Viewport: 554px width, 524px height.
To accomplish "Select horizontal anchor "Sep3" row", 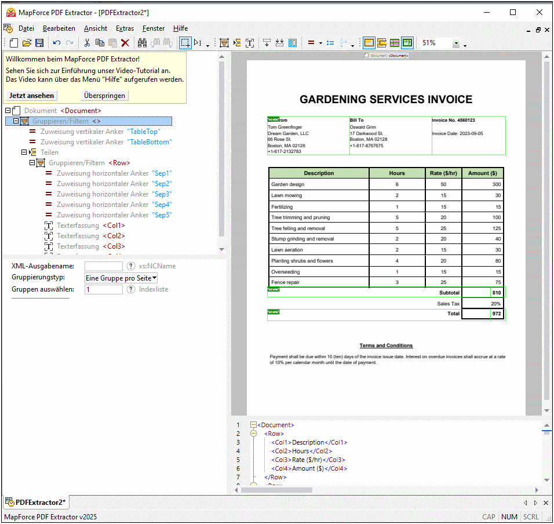I will coord(108,194).
